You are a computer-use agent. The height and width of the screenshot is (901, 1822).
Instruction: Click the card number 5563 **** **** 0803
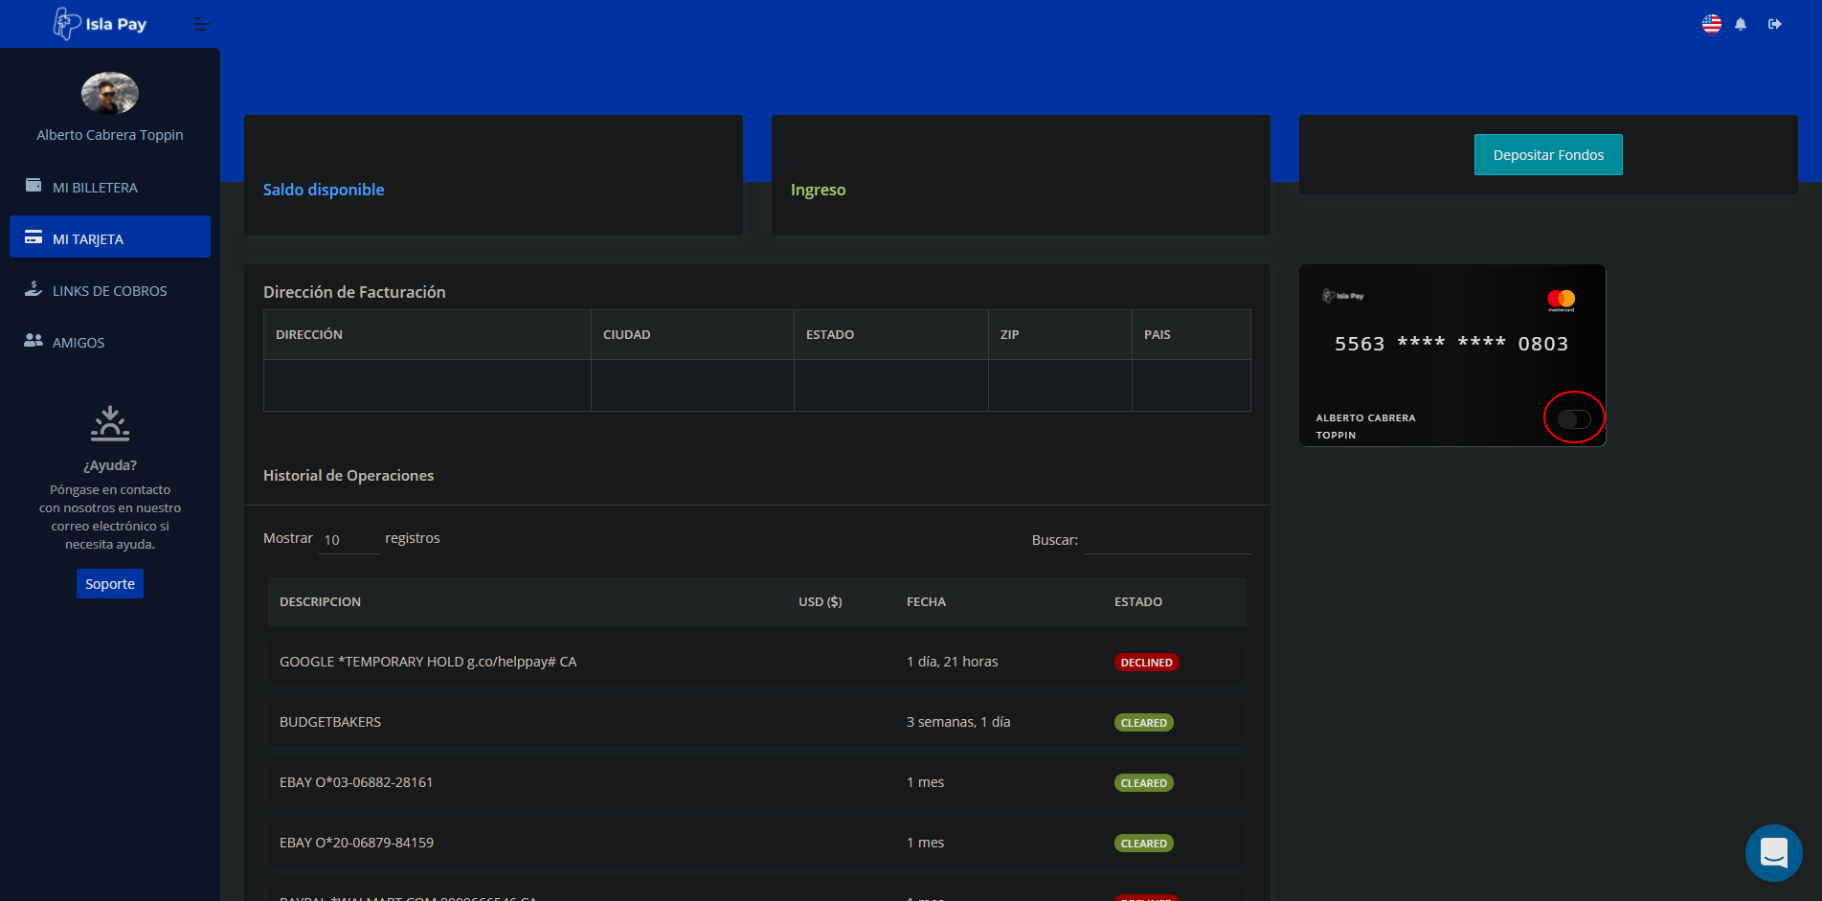coord(1451,344)
